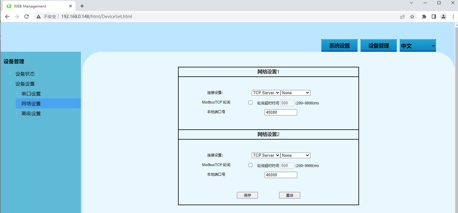Click the local port field showing 40080

[x=281, y=113]
